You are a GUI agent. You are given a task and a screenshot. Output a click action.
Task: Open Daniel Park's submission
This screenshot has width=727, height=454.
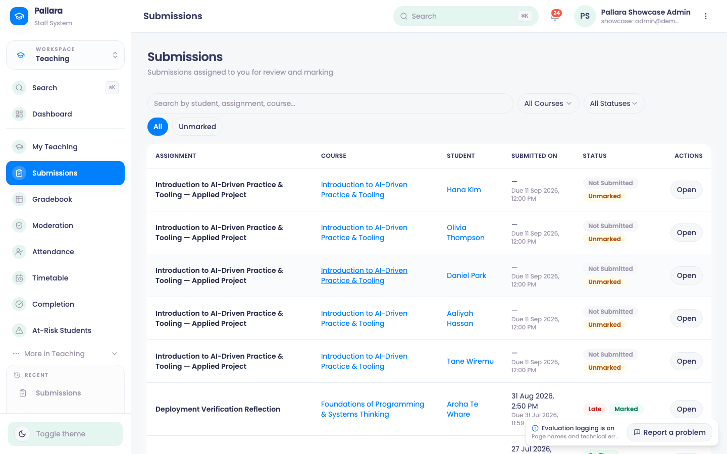[686, 275]
